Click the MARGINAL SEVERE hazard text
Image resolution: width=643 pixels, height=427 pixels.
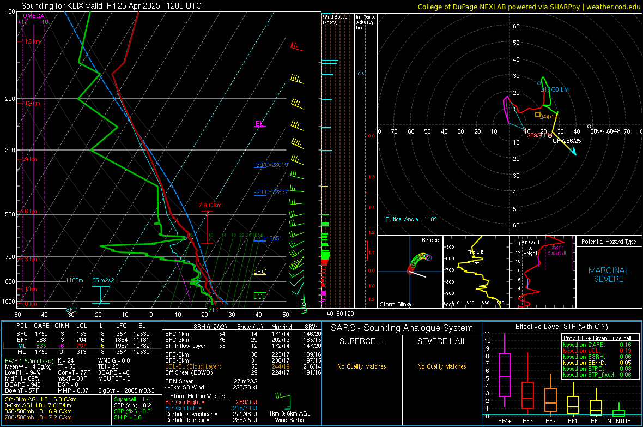609,275
